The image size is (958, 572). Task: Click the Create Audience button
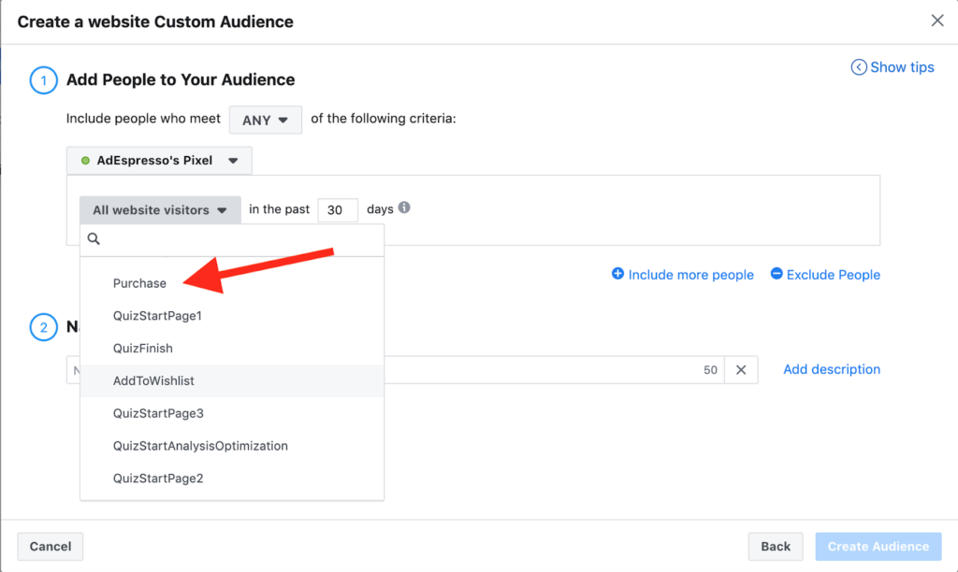877,547
